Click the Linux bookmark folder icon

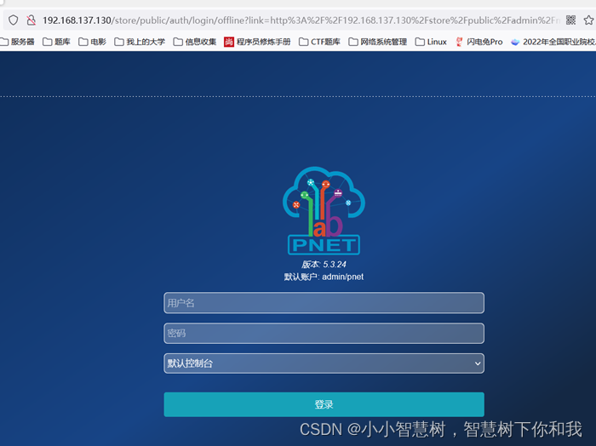pos(420,42)
